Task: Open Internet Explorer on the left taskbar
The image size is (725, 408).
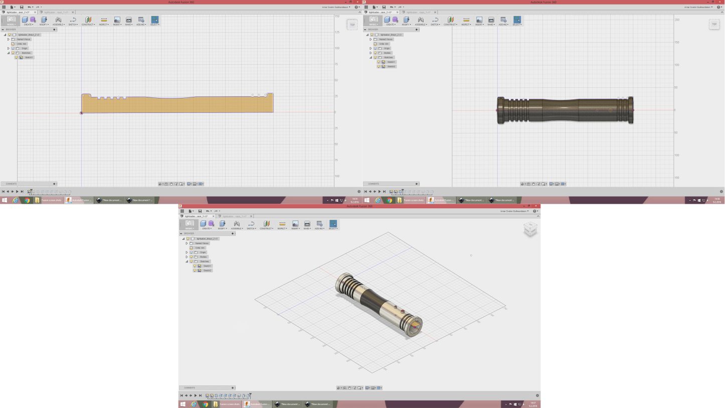Action: pyautogui.click(x=15, y=200)
